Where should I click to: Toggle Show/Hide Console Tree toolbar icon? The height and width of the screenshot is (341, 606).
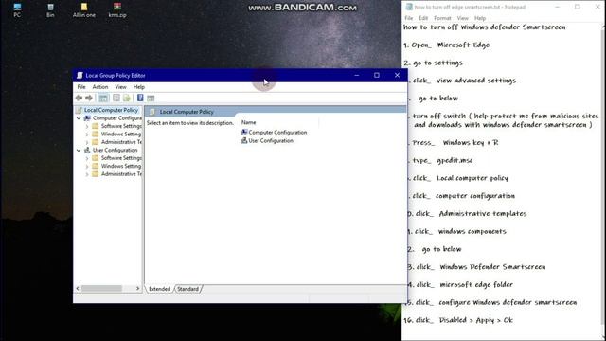[x=103, y=99]
